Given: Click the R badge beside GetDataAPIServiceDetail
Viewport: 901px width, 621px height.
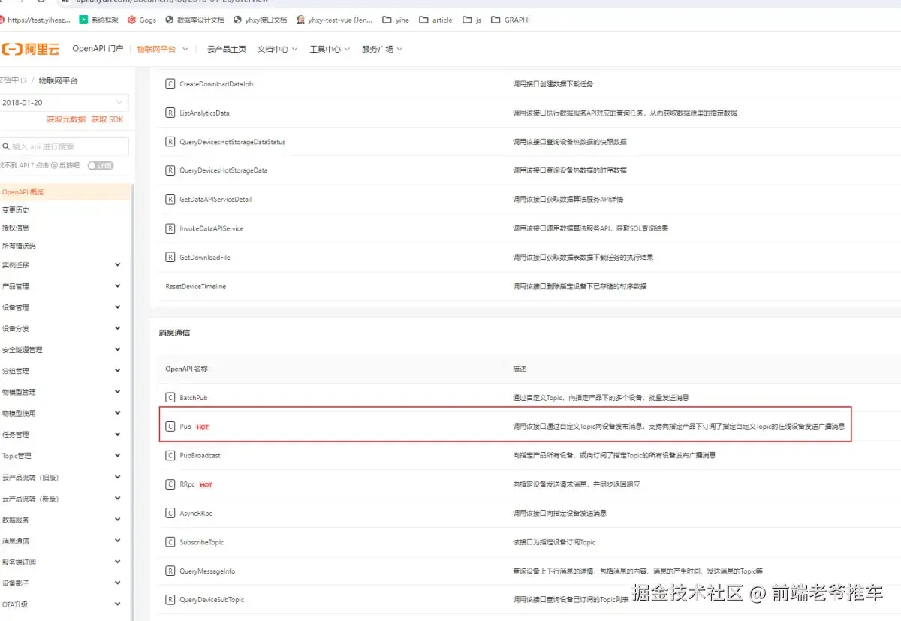Looking at the screenshot, I should click(170, 200).
